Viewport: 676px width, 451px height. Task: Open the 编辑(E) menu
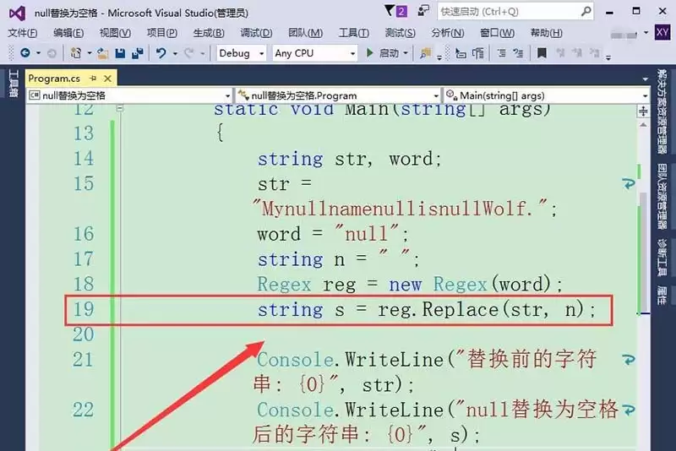(x=68, y=33)
